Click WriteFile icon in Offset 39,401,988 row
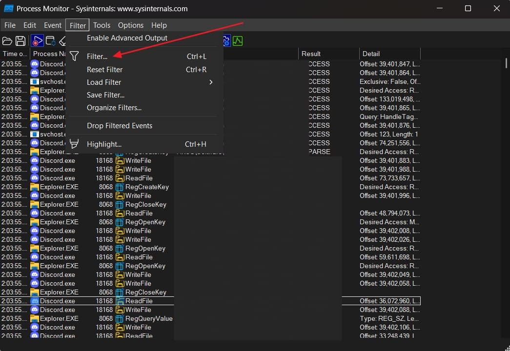Image resolution: width=510 pixels, height=351 pixels. point(120,169)
